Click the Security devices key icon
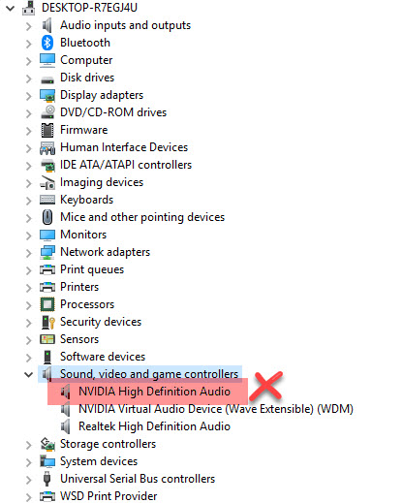This screenshot has height=503, width=403. click(x=48, y=322)
